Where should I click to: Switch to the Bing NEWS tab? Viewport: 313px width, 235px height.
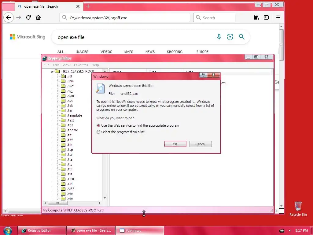pyautogui.click(x=150, y=52)
